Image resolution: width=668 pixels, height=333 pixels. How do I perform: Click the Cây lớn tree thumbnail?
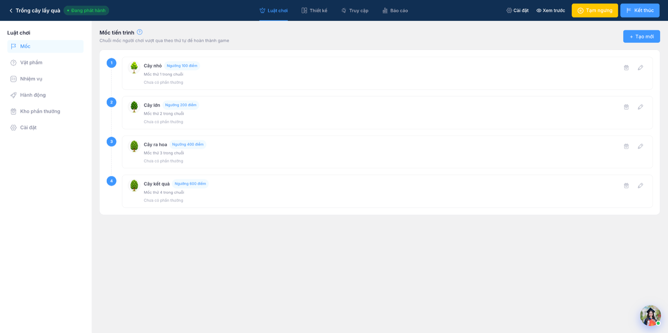coord(134,107)
